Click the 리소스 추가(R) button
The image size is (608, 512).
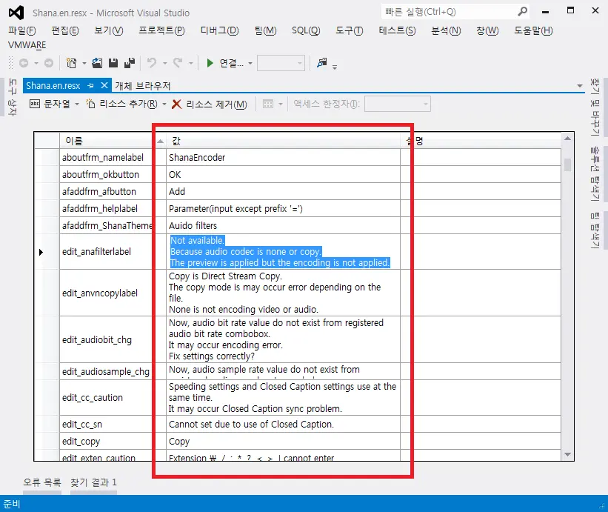click(x=121, y=104)
